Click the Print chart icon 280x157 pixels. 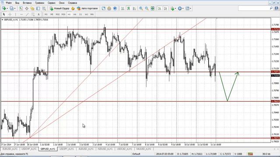coord(109,8)
